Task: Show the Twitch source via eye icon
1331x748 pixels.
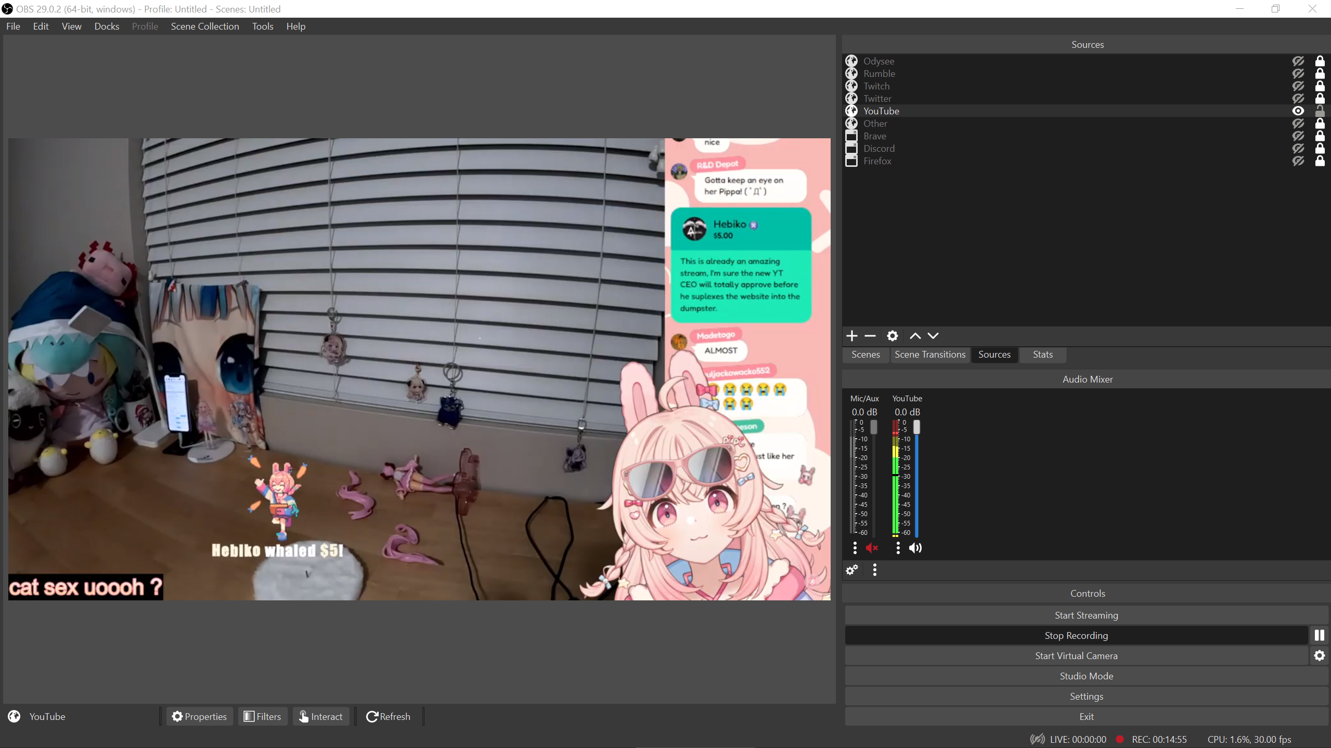Action: click(1298, 86)
